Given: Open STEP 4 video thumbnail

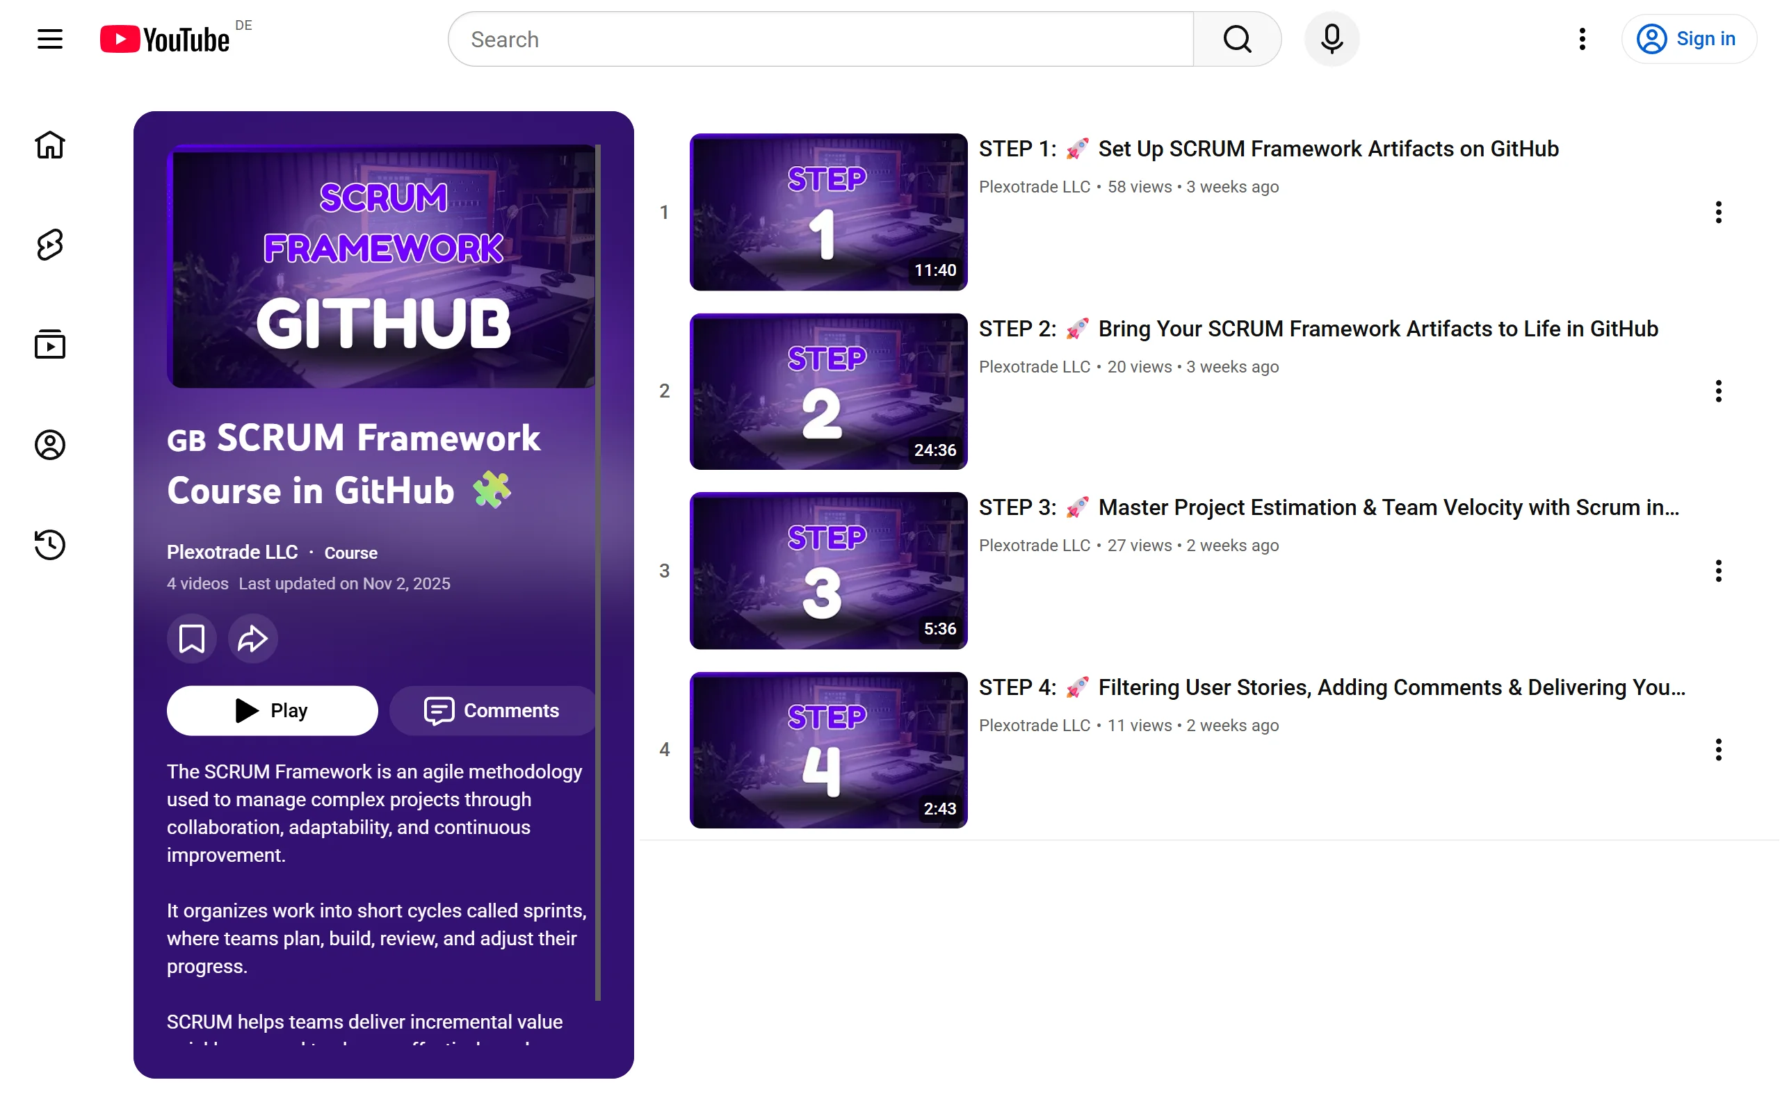Looking at the screenshot, I should coord(828,750).
